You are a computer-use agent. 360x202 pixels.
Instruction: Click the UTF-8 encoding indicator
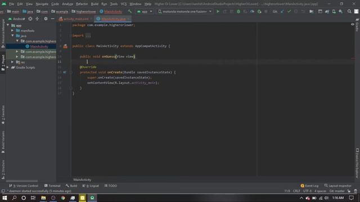(x=307, y=191)
